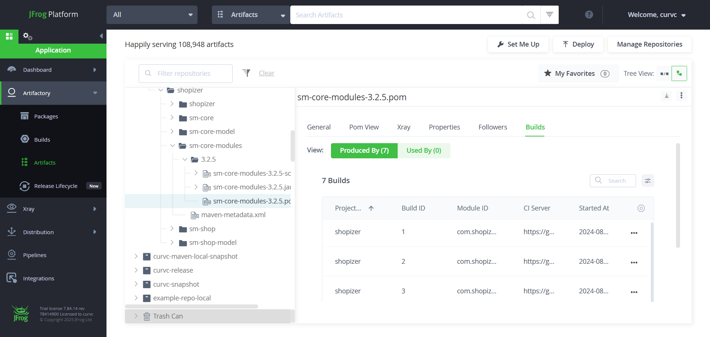The height and width of the screenshot is (337, 710).
Task: Click the Clear filter link
Action: pyautogui.click(x=267, y=73)
